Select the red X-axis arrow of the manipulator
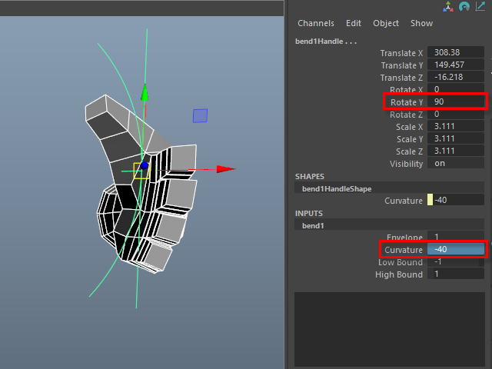This screenshot has width=492, height=369. click(225, 169)
